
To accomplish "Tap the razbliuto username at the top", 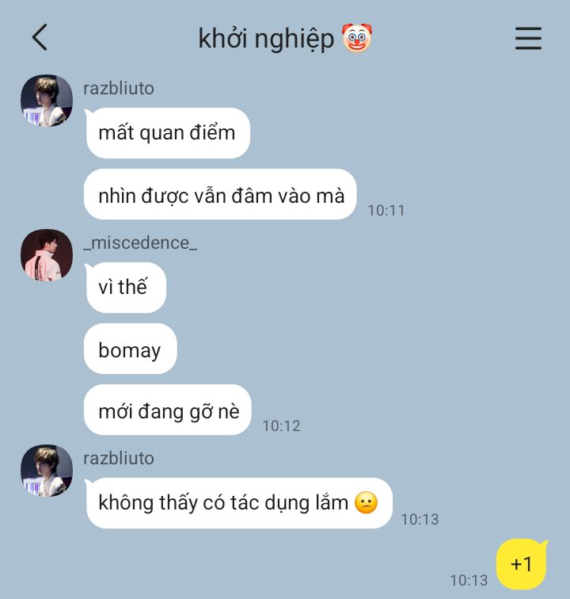I will (x=119, y=88).
